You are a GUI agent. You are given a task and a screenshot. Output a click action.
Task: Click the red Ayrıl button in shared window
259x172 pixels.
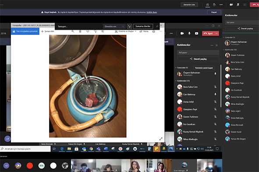(208, 34)
